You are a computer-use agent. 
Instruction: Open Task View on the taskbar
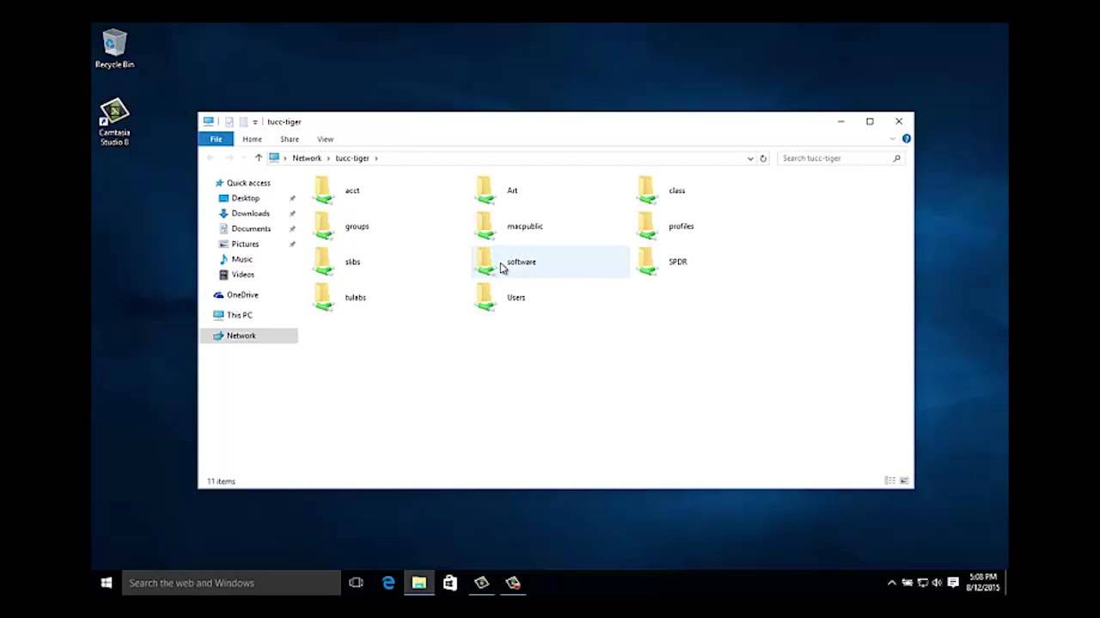[x=356, y=583]
